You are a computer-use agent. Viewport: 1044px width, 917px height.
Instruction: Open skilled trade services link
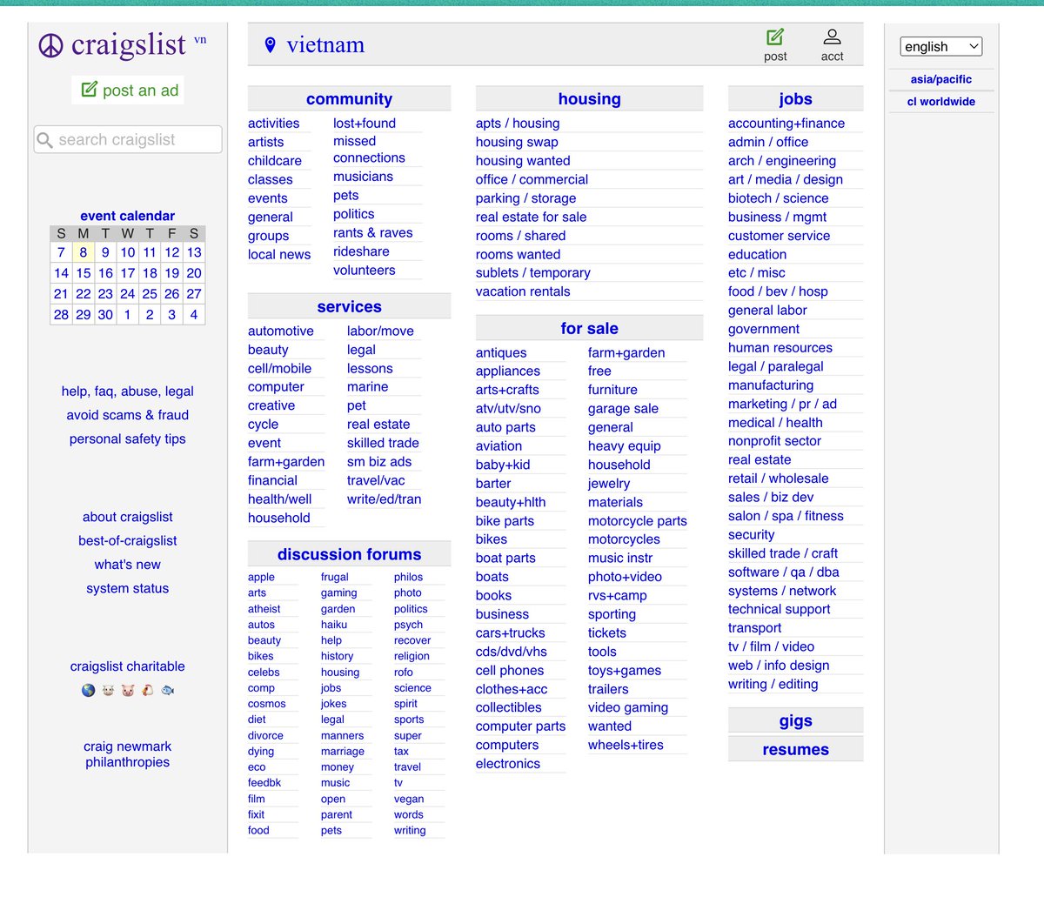(x=383, y=443)
